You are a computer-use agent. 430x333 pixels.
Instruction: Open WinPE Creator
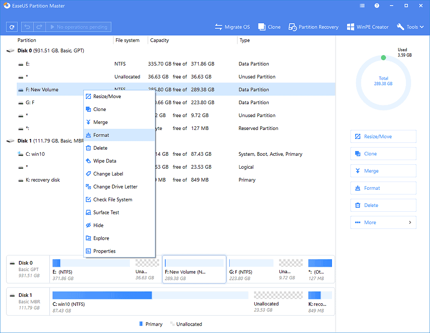368,27
